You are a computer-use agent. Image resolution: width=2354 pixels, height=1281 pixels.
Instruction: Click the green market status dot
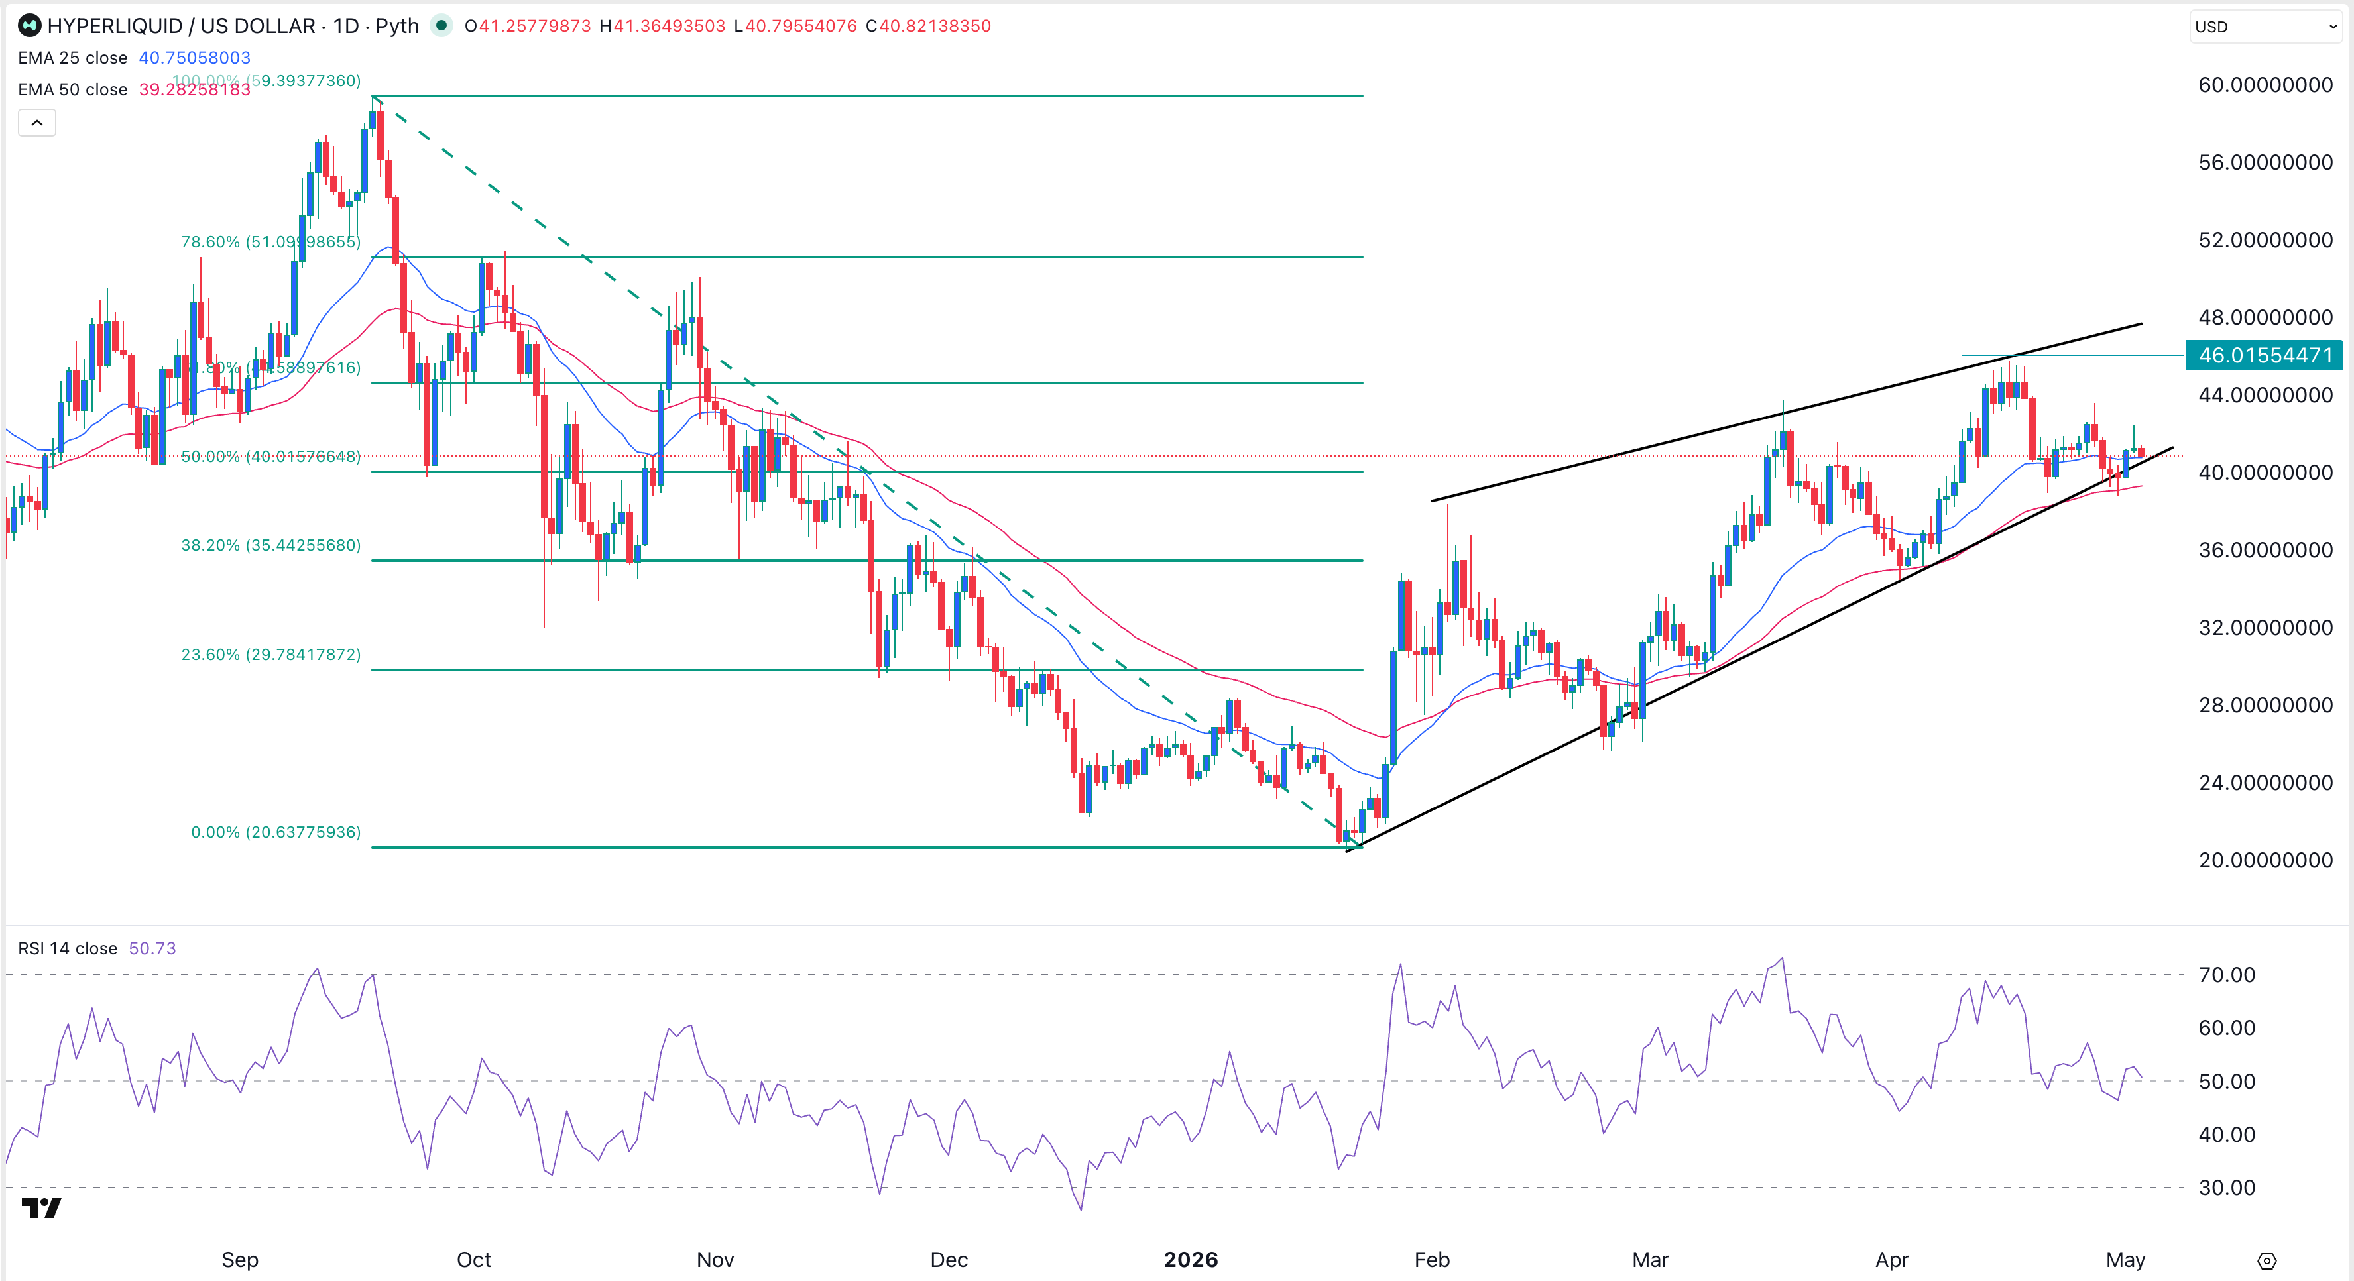tap(441, 26)
